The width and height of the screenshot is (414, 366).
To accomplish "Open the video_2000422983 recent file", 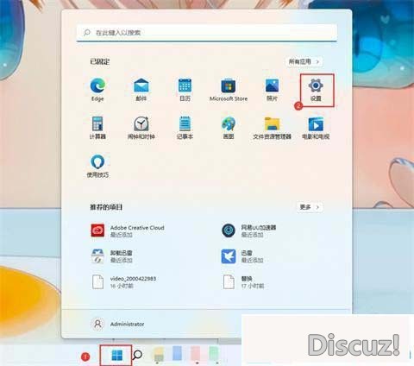I will [124, 282].
